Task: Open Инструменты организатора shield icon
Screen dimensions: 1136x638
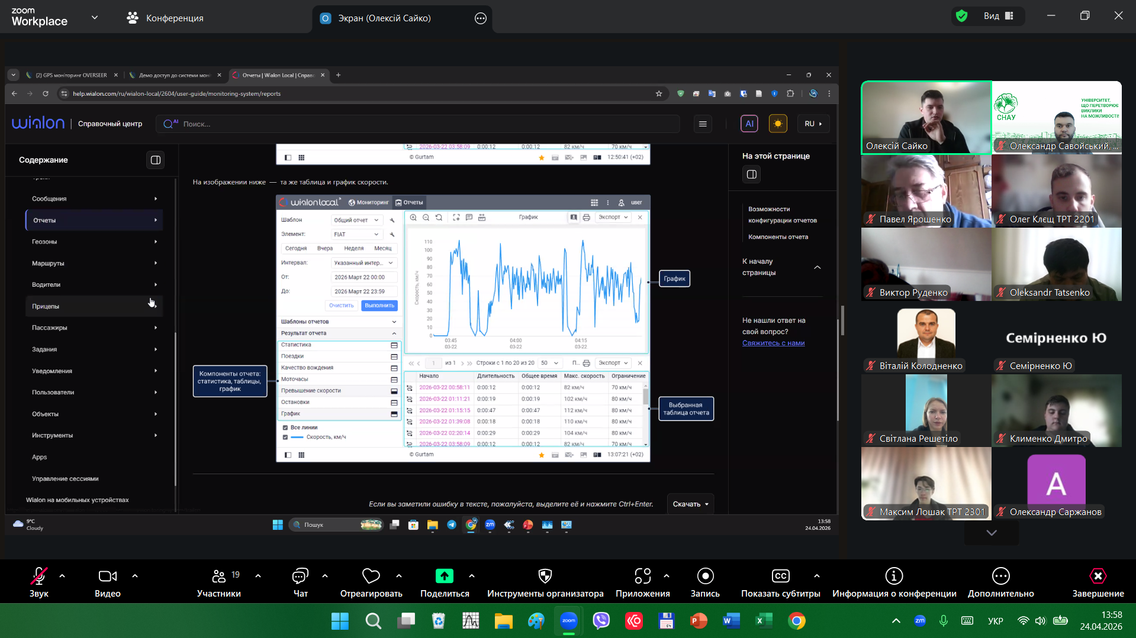Action: pyautogui.click(x=545, y=577)
